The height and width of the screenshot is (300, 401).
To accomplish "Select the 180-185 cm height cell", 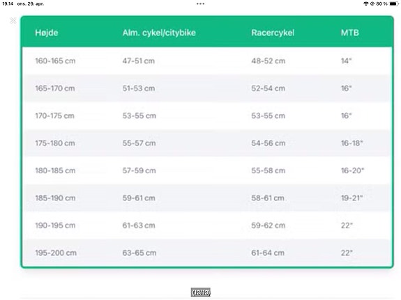I will (55, 171).
